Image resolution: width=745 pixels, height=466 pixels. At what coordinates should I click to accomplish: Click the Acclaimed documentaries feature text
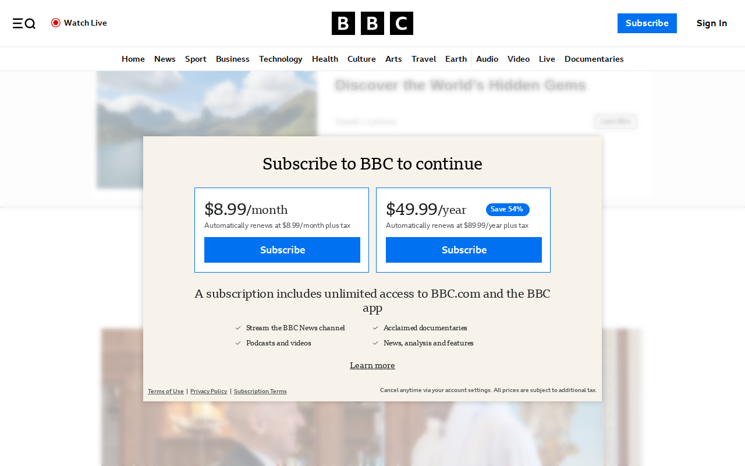(425, 328)
